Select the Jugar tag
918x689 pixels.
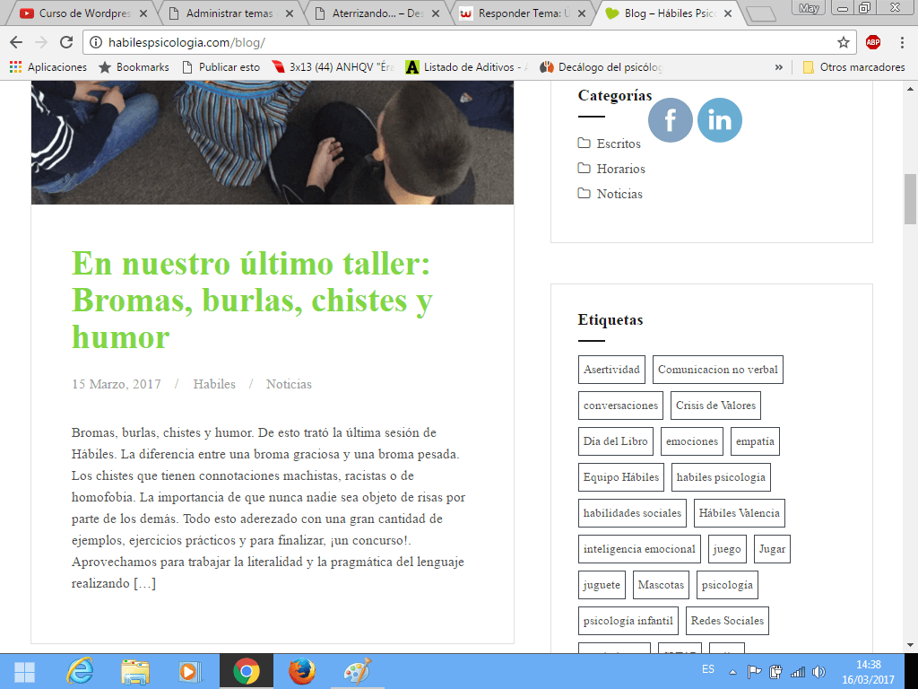pos(772,549)
